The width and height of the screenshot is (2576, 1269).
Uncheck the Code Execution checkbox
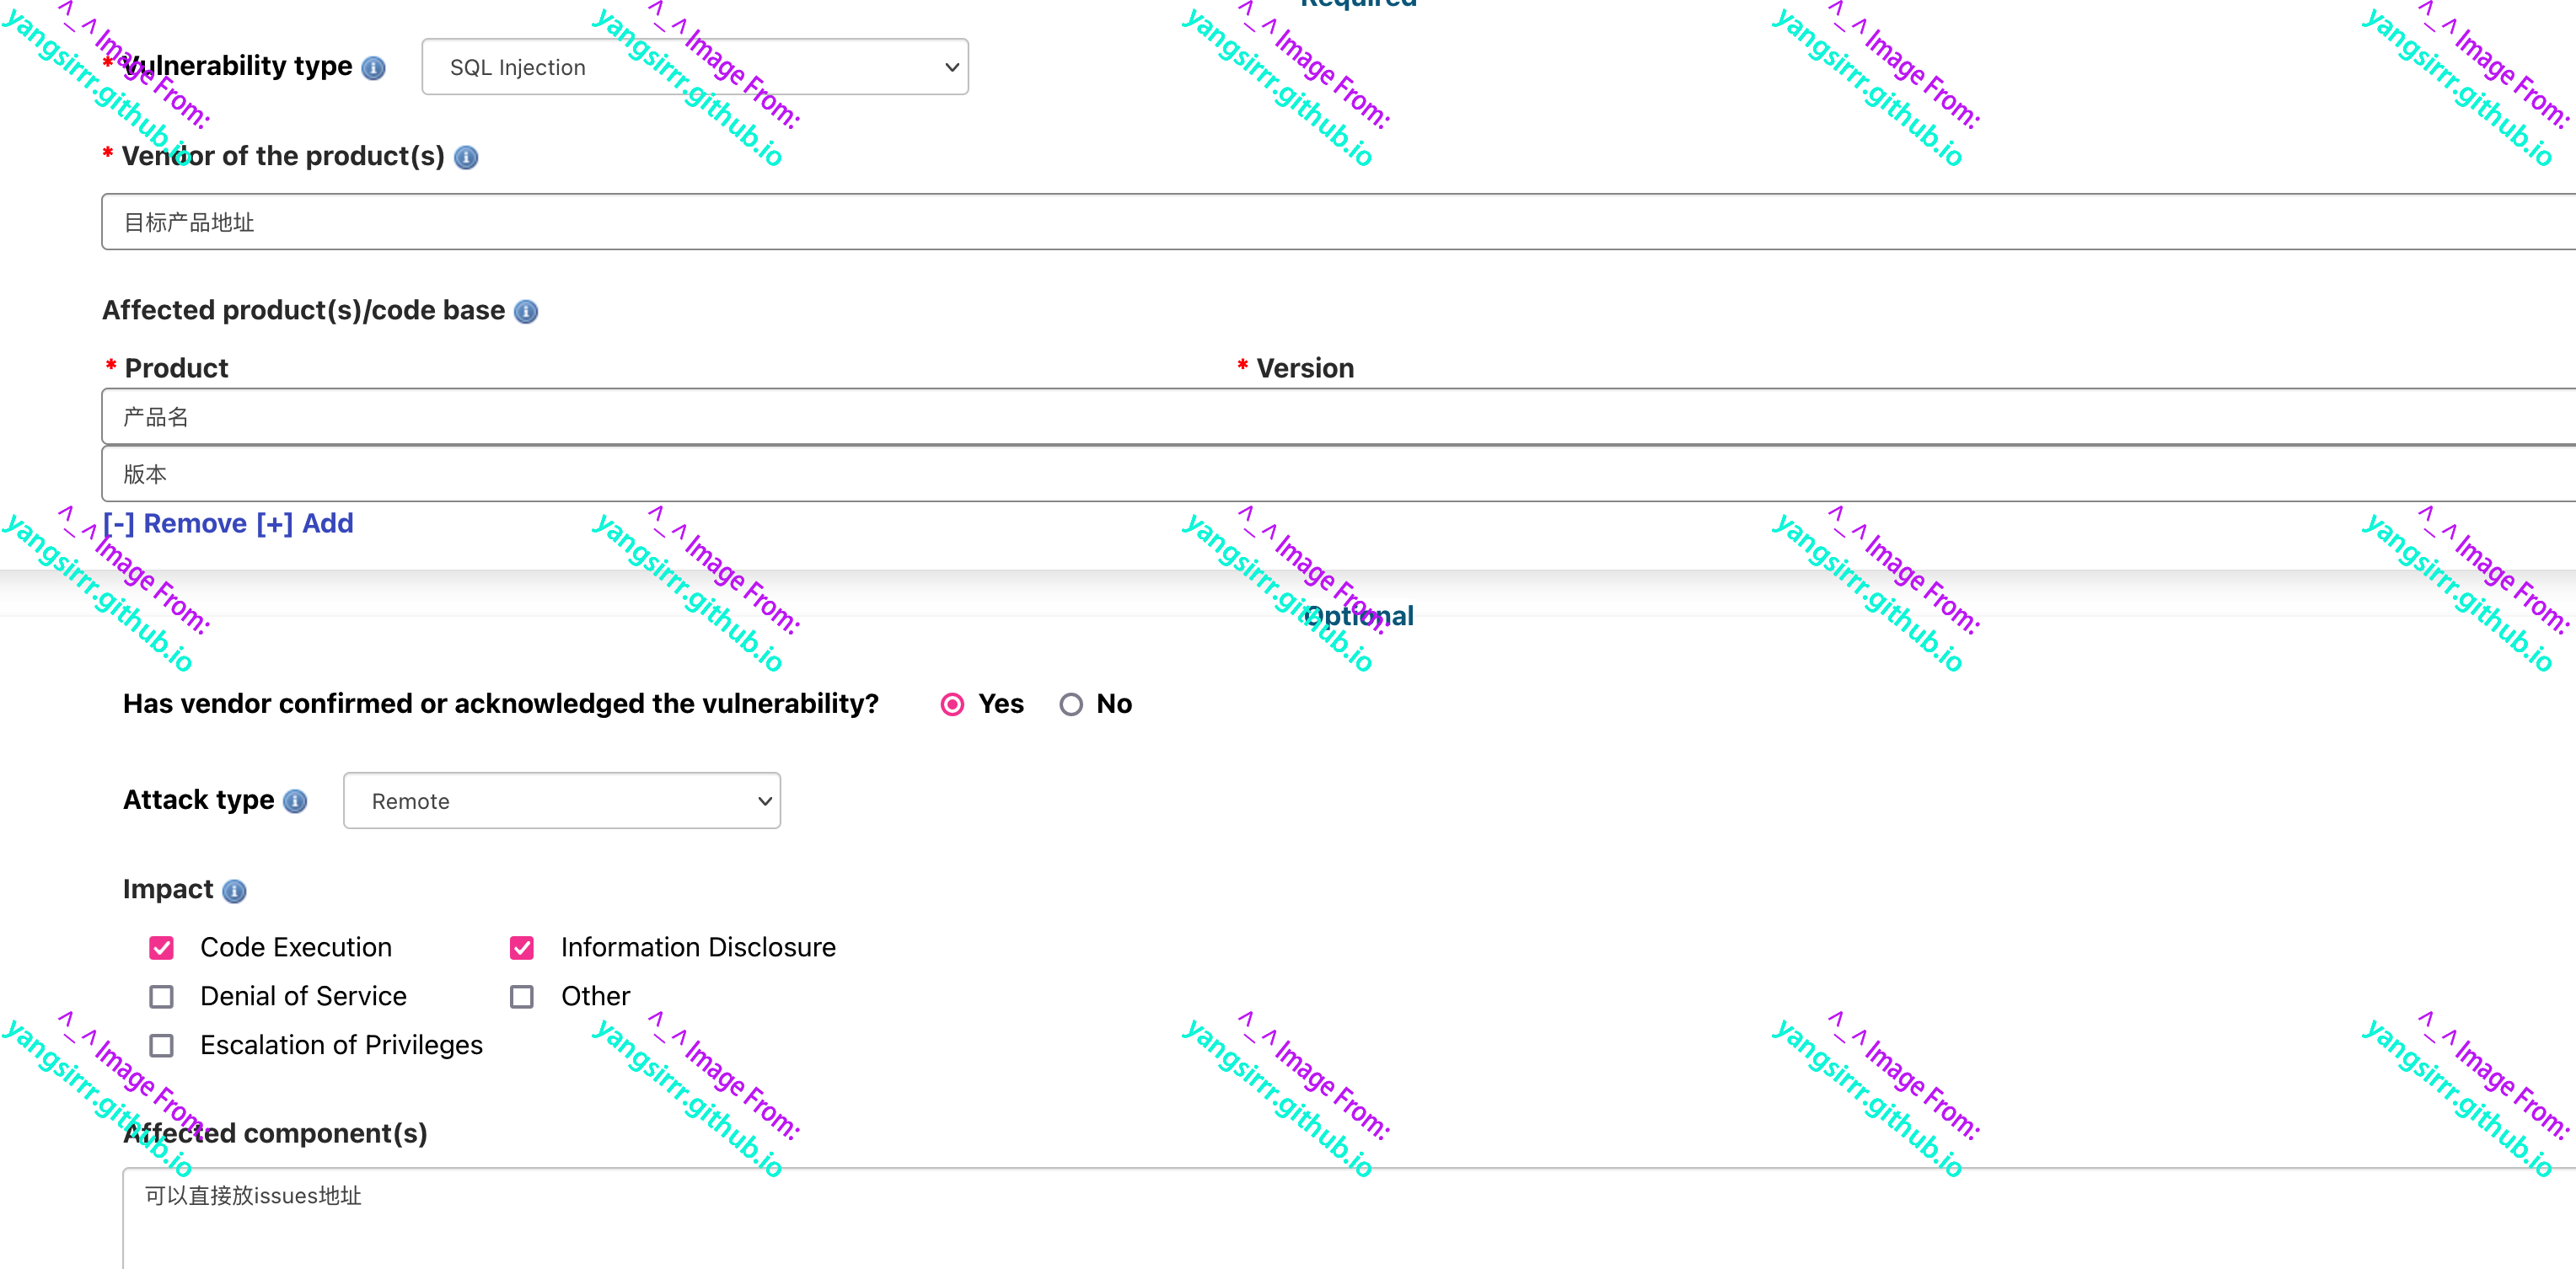click(x=161, y=948)
